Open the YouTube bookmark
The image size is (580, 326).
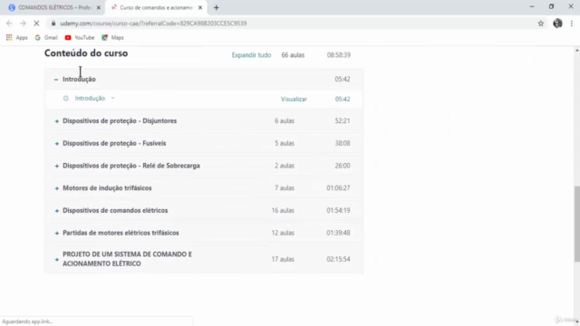pyautogui.click(x=80, y=38)
